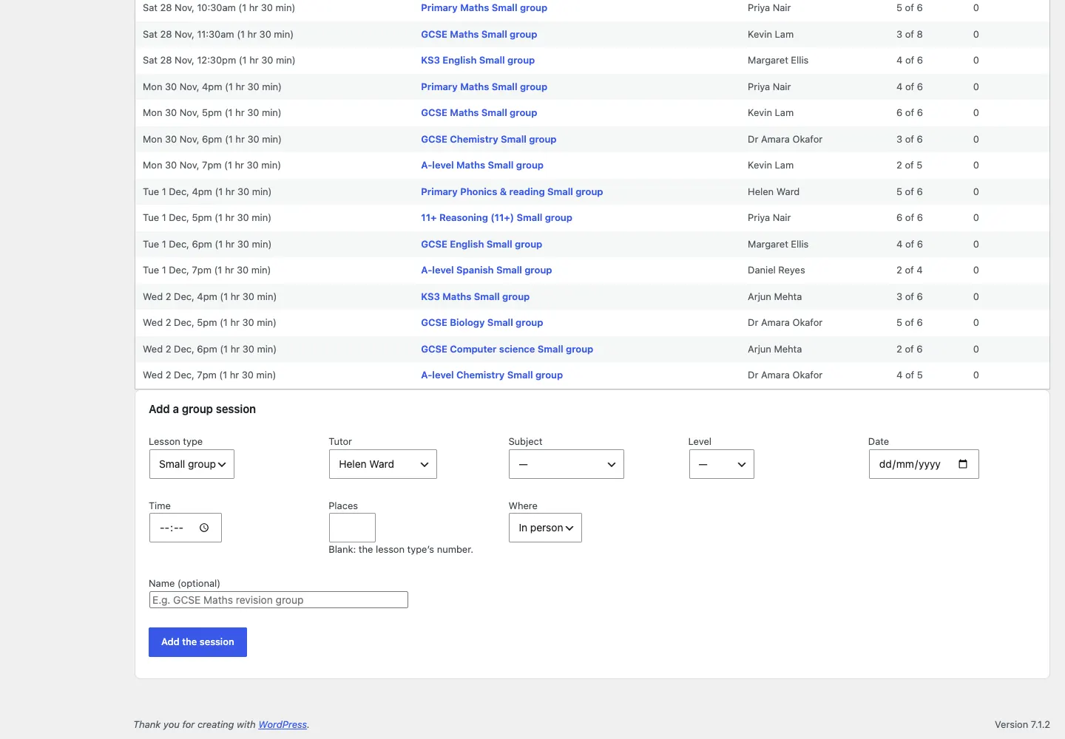This screenshot has width=1065, height=739.
Task: Open 11+ Reasoning (11+) Small group link
Action: click(497, 218)
